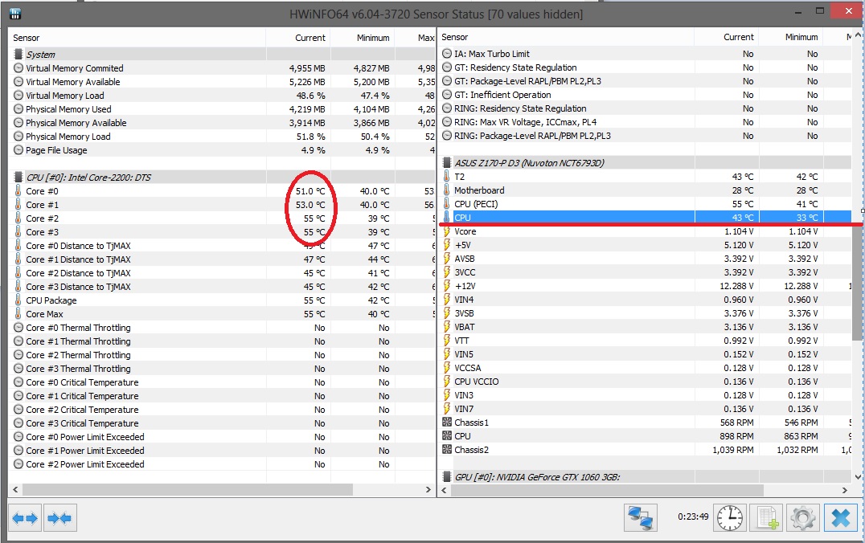Select the VCCSA voltage row

pos(646,368)
